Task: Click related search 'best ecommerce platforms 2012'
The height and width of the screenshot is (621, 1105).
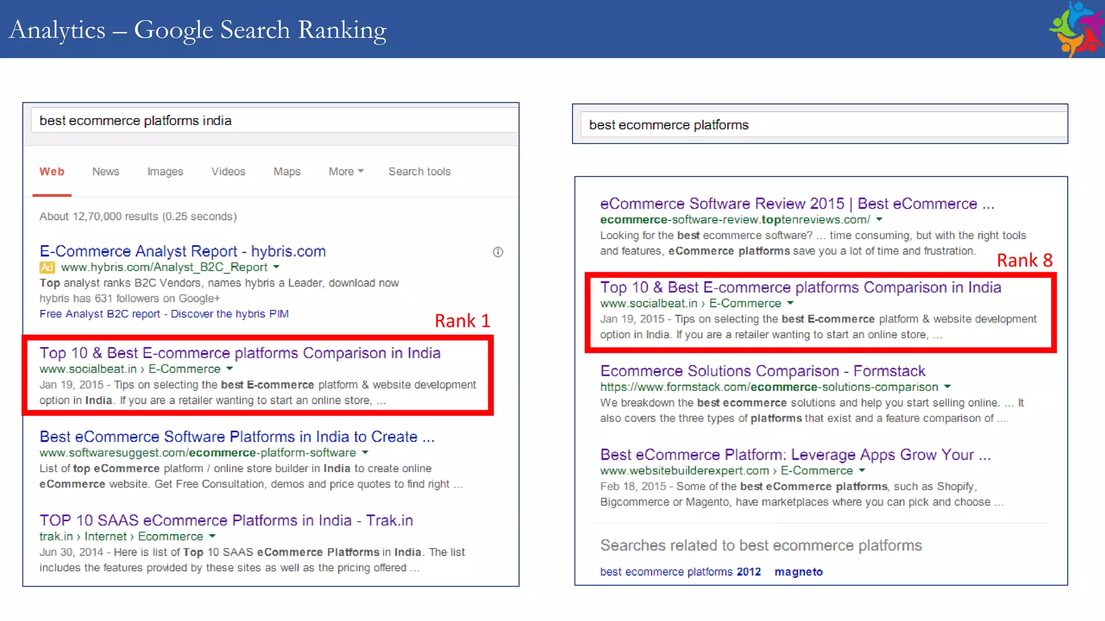Action: click(680, 571)
